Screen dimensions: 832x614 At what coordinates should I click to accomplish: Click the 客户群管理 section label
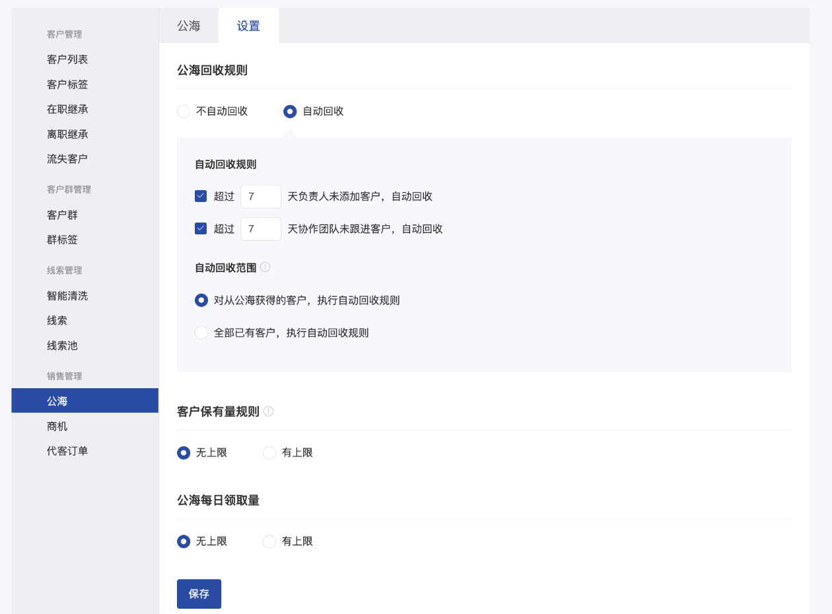point(69,189)
